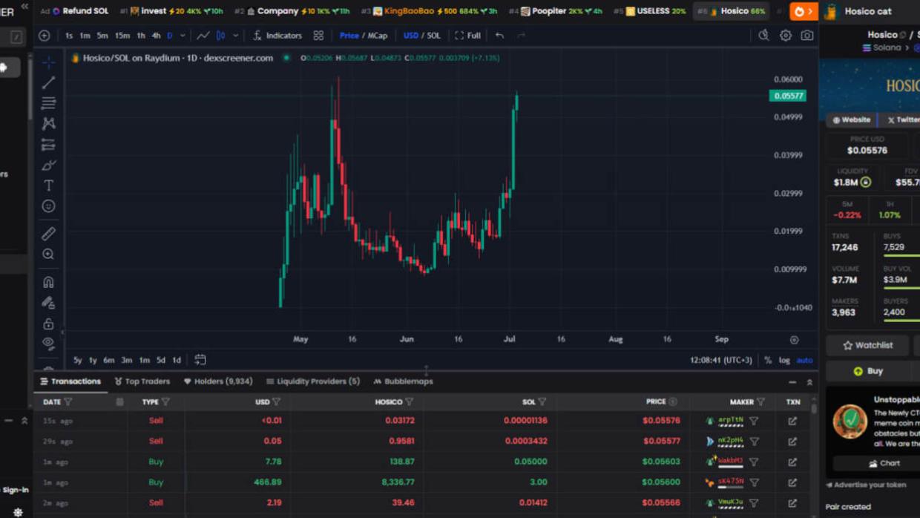
Task: Toggle chart currency USD / SOL
Action: (x=422, y=36)
